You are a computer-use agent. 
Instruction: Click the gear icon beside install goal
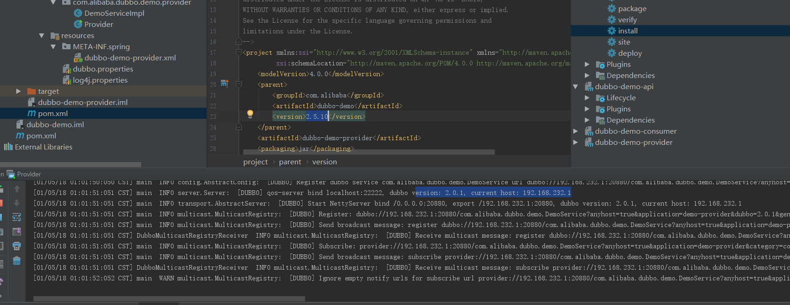point(612,31)
